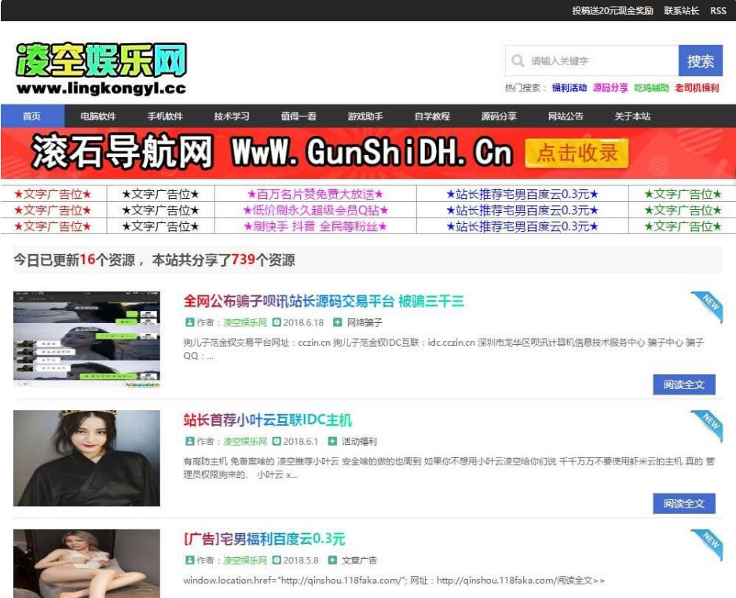Select 源码分享 in navigation bar

click(499, 116)
